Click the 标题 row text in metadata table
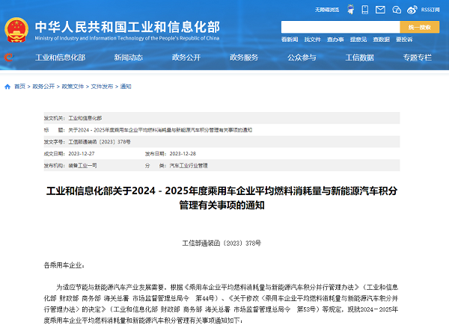Screen dimensions: 449x331 tap(160, 130)
